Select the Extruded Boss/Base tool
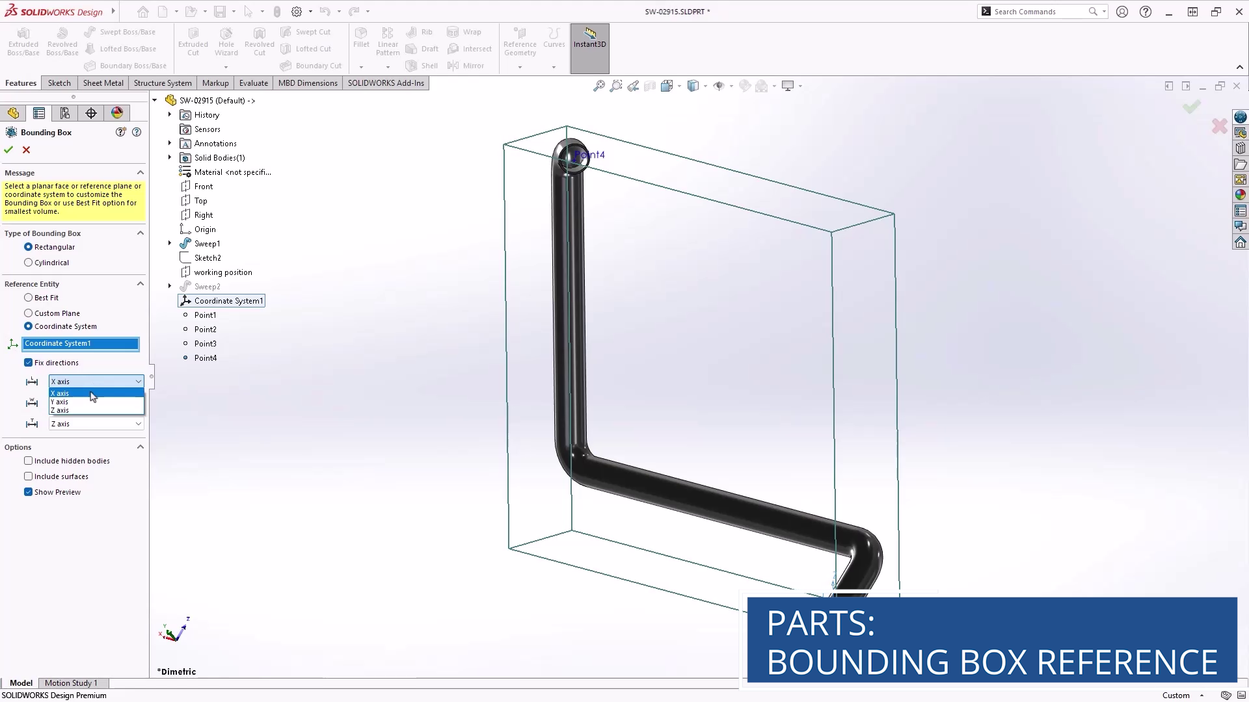Image resolution: width=1249 pixels, height=702 pixels. click(23, 42)
